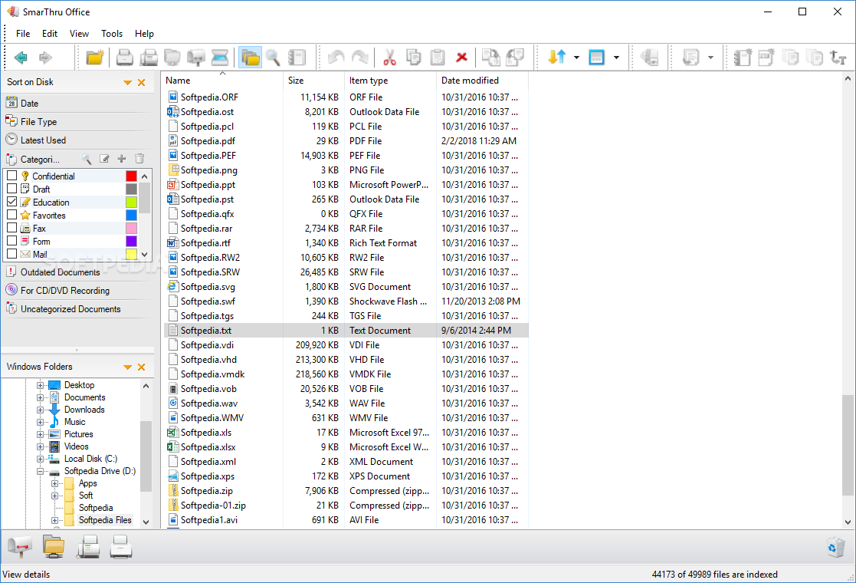Open search with the magnifier toolbar icon
Image resolution: width=856 pixels, height=583 pixels.
[273, 57]
